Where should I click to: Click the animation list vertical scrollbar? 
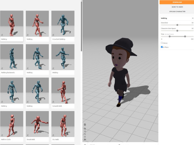81,26
